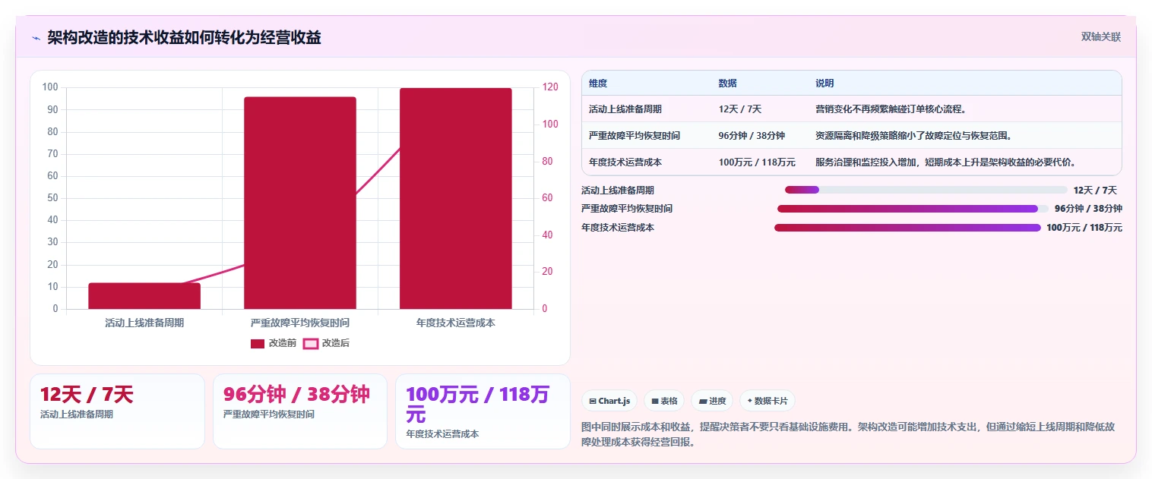Click the 年度技术运营成本 progress bar
1152x479 pixels.
[907, 228]
